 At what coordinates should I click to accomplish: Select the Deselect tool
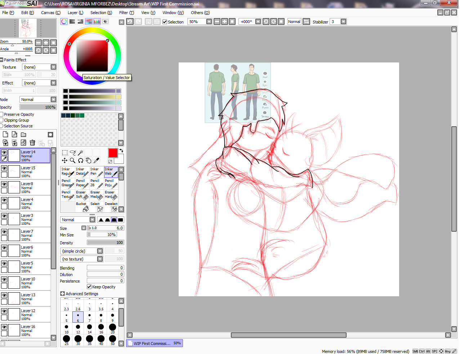(x=111, y=206)
